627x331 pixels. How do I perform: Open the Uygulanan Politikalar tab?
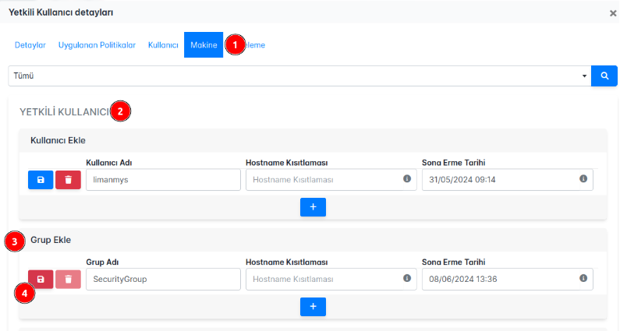point(97,45)
